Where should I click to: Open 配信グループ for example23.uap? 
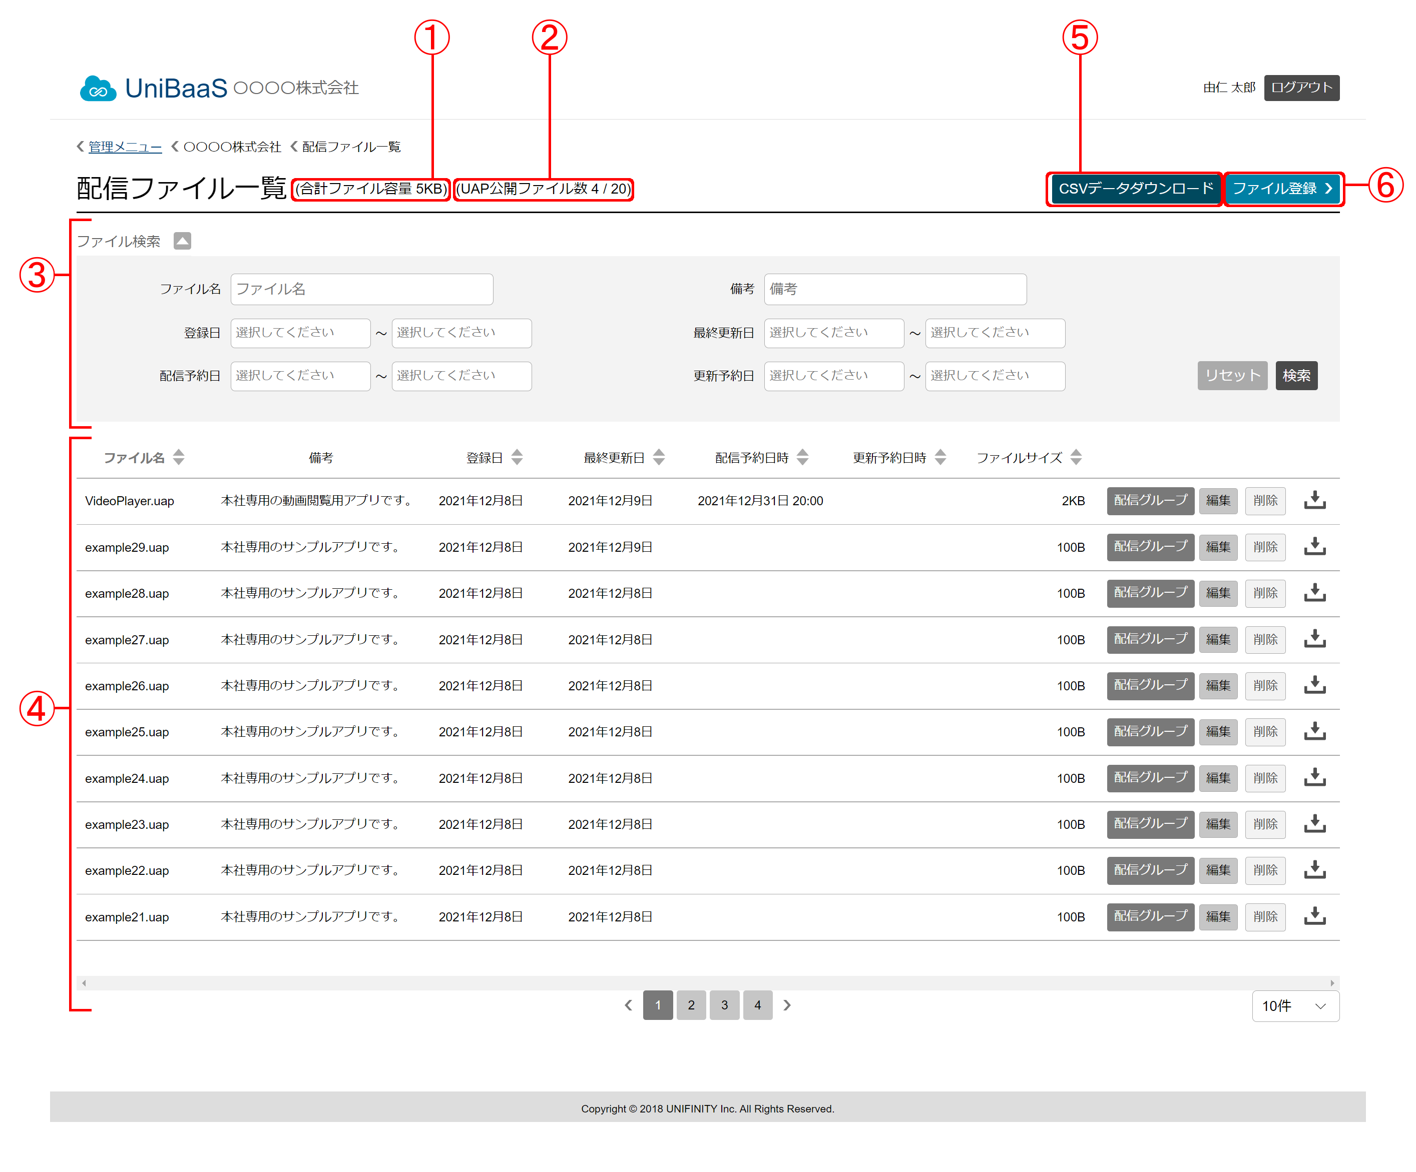[1150, 824]
